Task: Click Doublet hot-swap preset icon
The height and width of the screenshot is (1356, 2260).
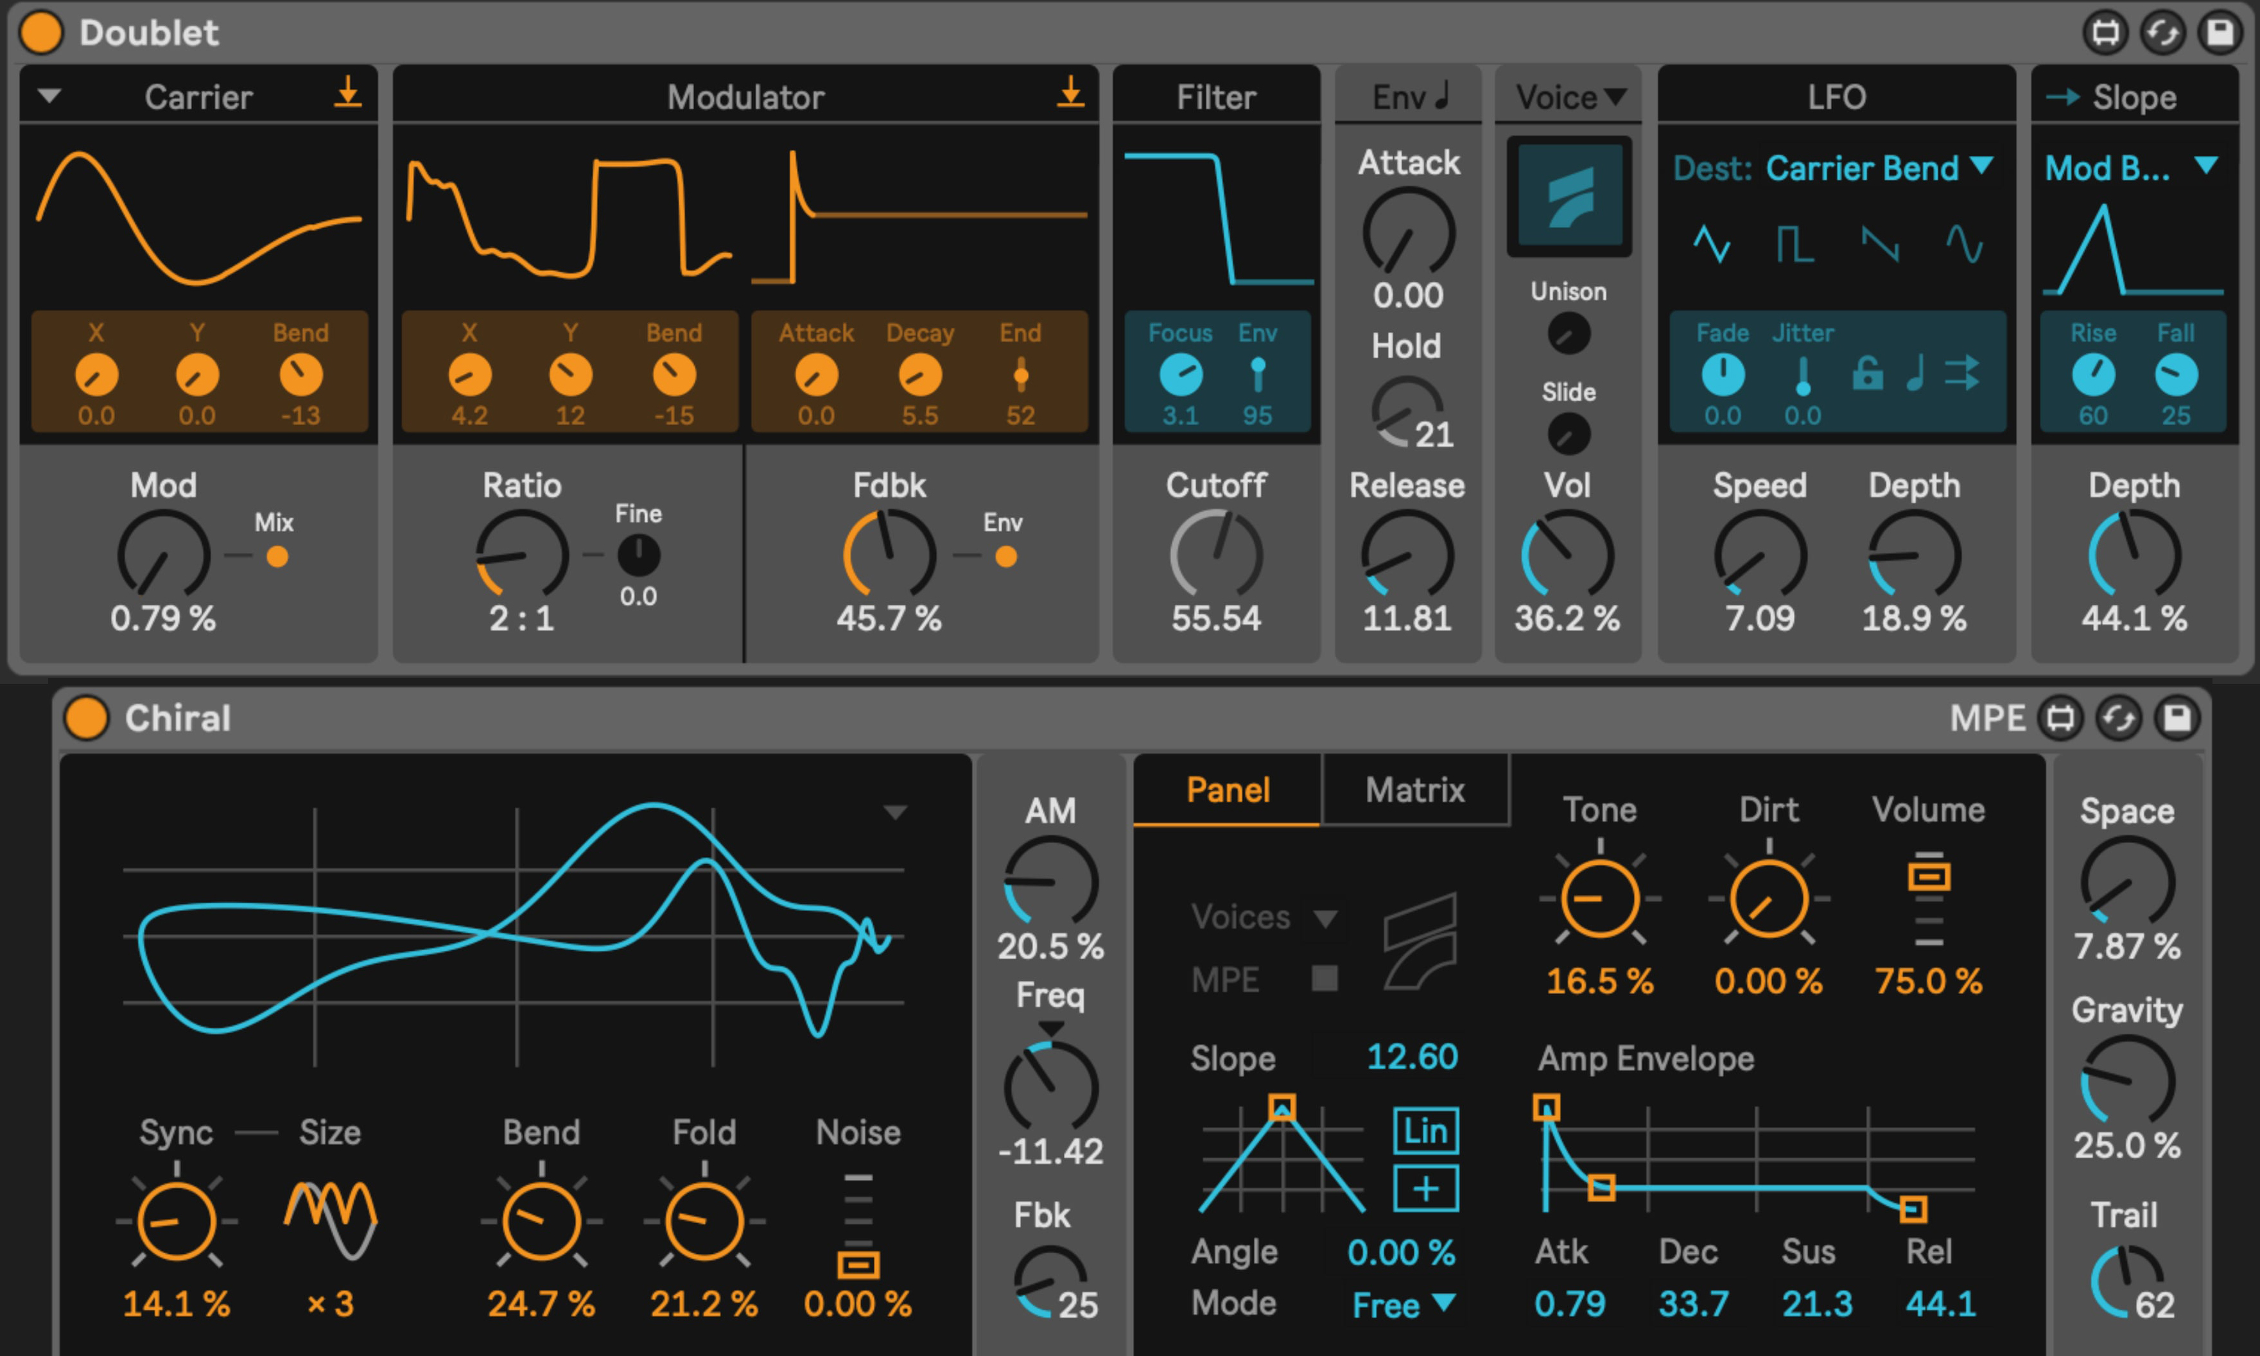Action: click(x=2162, y=33)
